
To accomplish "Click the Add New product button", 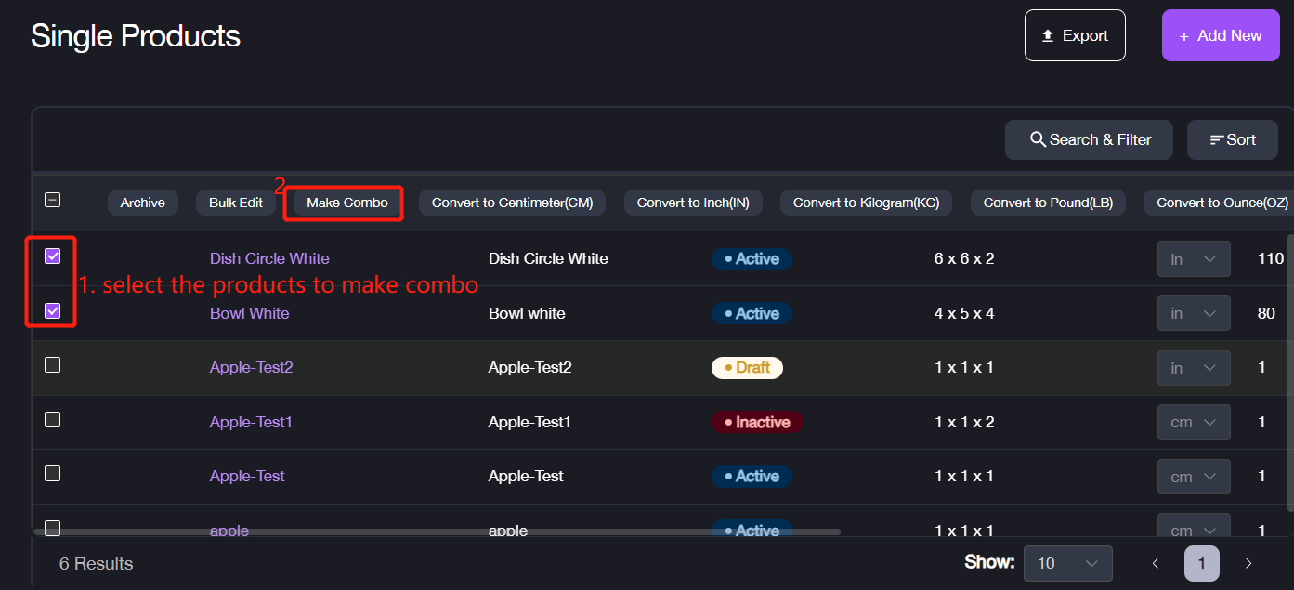I will (1219, 35).
